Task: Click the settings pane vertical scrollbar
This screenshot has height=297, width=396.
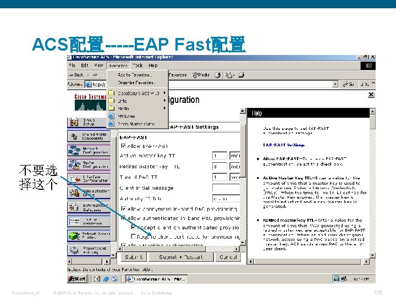Action: pyautogui.click(x=243, y=177)
